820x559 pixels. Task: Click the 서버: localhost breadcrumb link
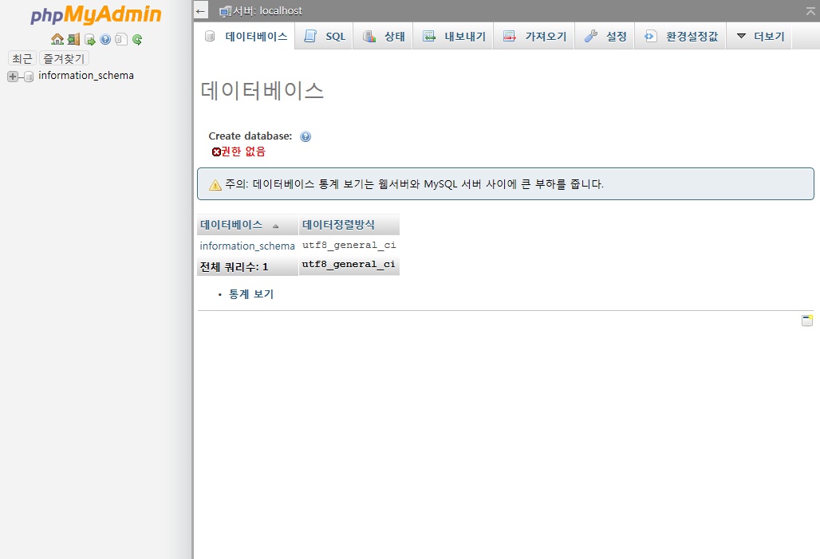pos(267,11)
